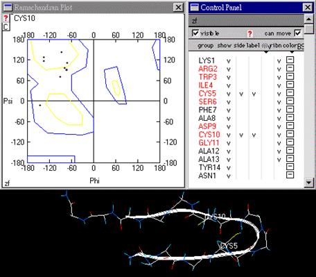Click the color box for PHE7
The height and width of the screenshot is (277, 316).
(290, 109)
